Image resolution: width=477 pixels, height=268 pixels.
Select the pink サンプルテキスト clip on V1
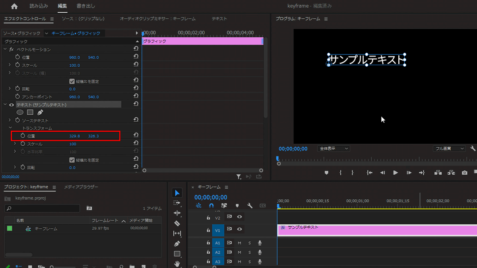coord(377,230)
